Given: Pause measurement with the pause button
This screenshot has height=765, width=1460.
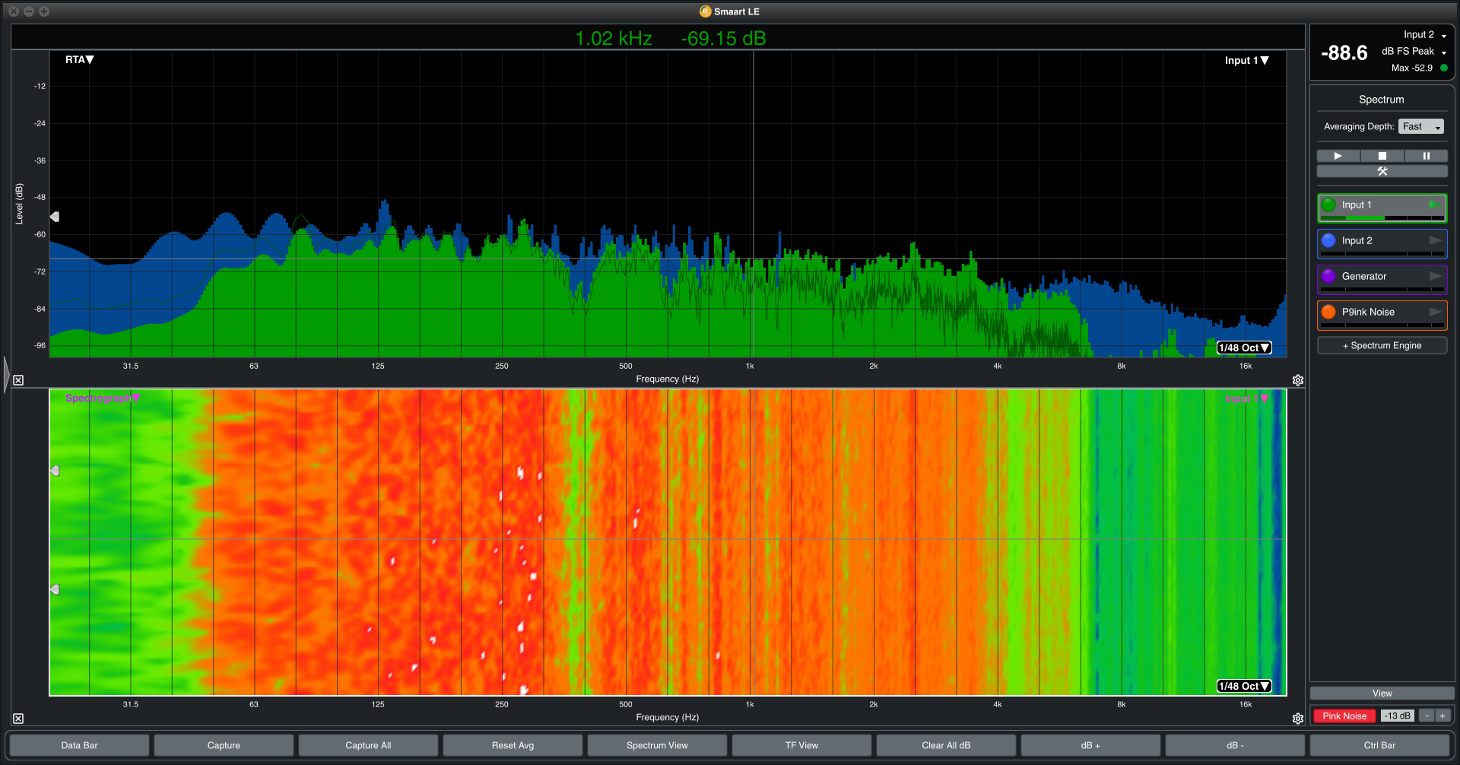Looking at the screenshot, I should (1426, 156).
